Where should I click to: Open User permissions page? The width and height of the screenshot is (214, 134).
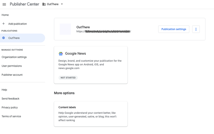[x=12, y=66]
